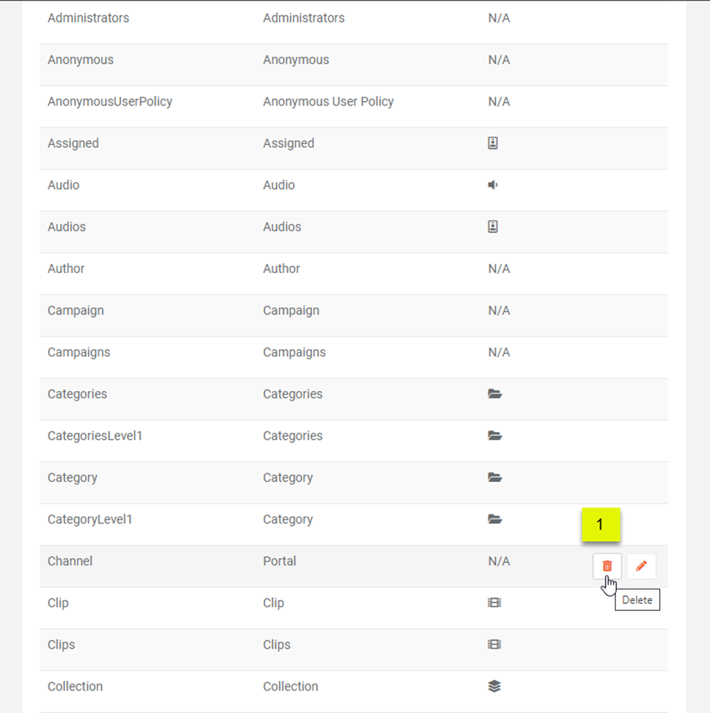Select the Collection row name
Viewport: 710px width, 713px height.
[75, 687]
